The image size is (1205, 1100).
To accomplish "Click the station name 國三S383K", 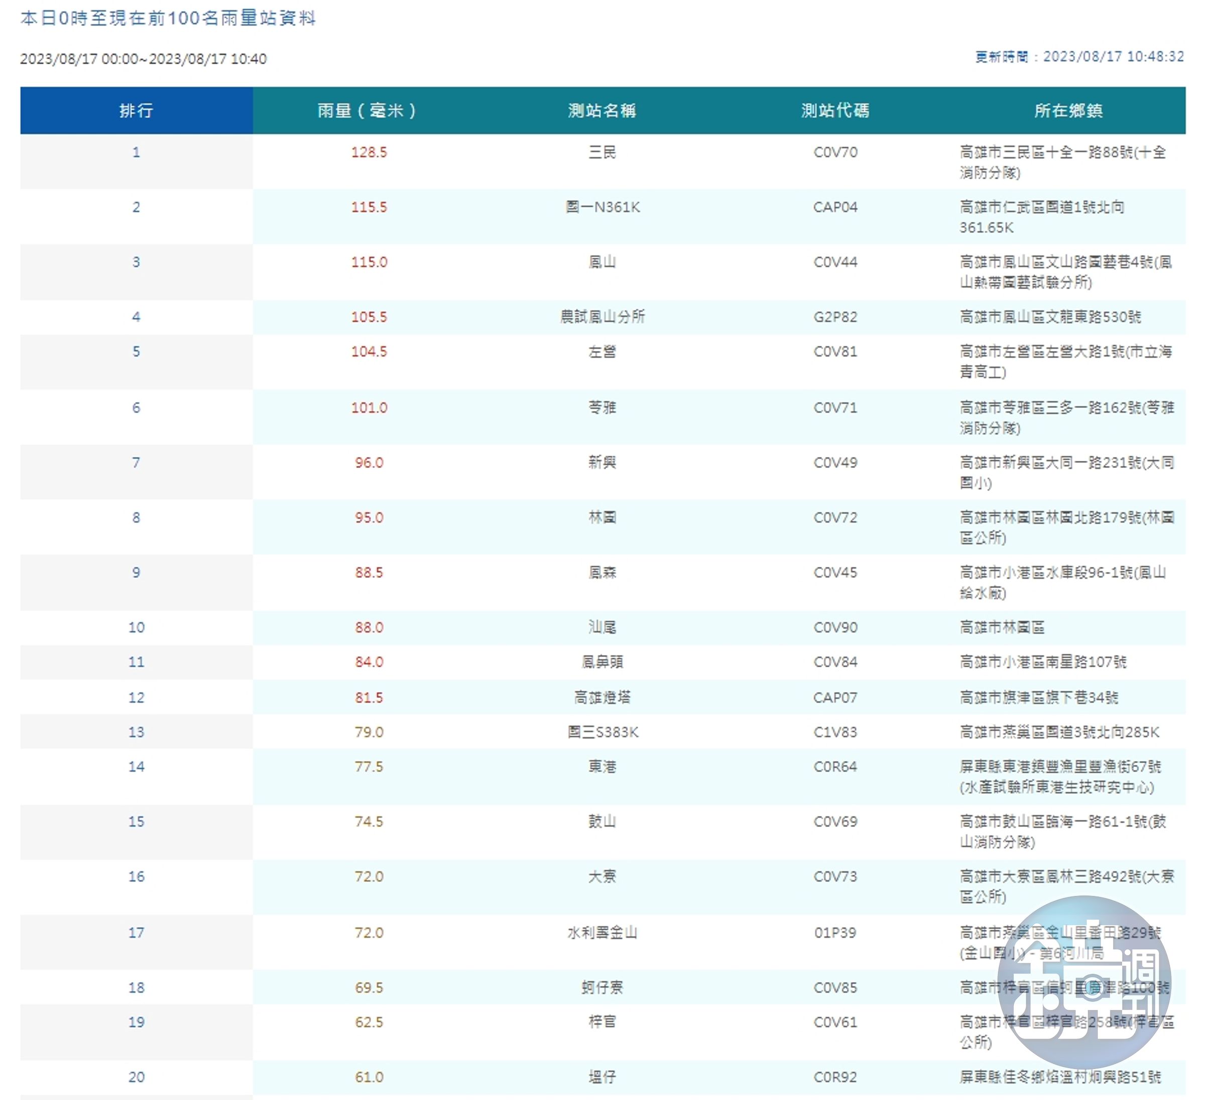I will click(x=602, y=732).
